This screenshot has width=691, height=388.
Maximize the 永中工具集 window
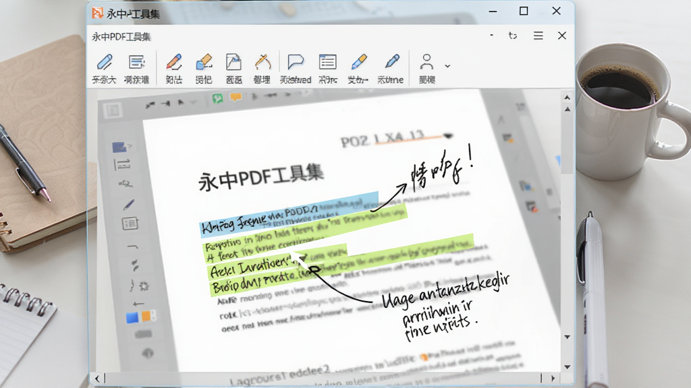tap(524, 11)
